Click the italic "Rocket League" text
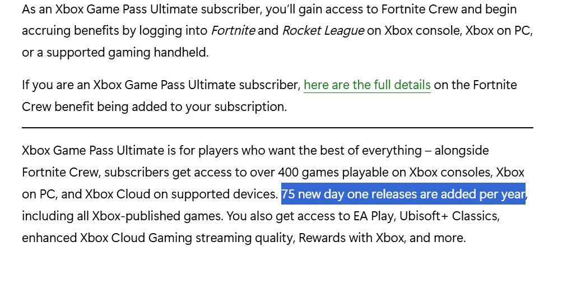The image size is (567, 283). [323, 31]
